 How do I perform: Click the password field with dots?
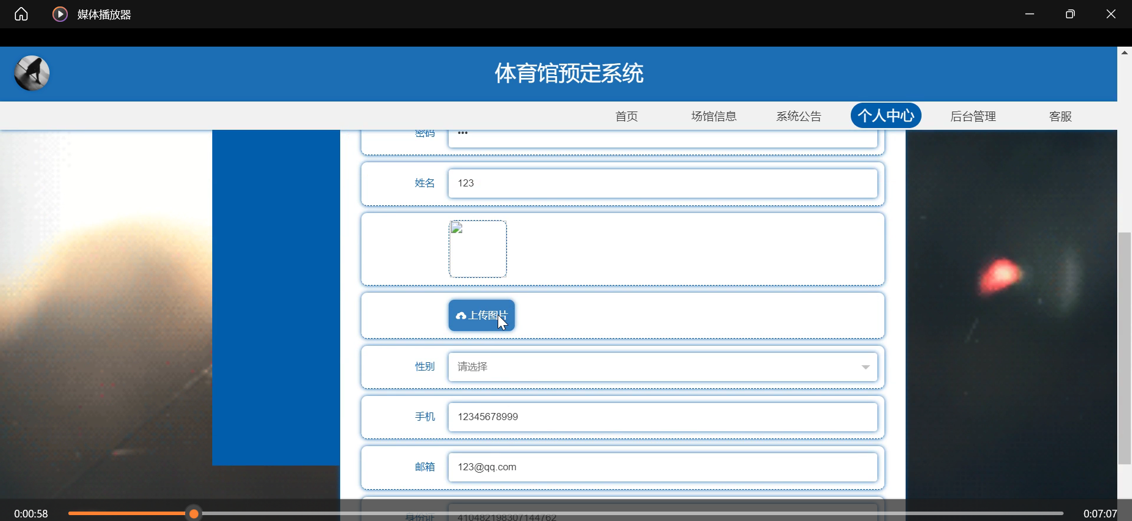[x=663, y=138]
